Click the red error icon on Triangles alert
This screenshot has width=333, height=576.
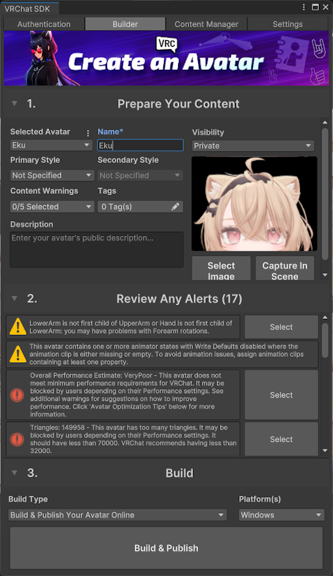pos(17,440)
